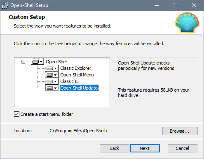Screen dimensions: 204x159
Task: Click the installer icon in title bar
Action: [x=5, y=5]
